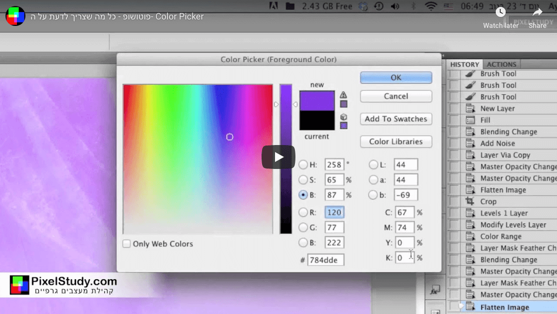
Task: Switch to the Actions tab
Action: [501, 64]
